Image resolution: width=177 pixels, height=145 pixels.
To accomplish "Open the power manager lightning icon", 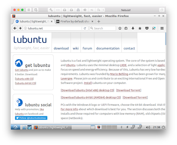I will click(127, 127).
